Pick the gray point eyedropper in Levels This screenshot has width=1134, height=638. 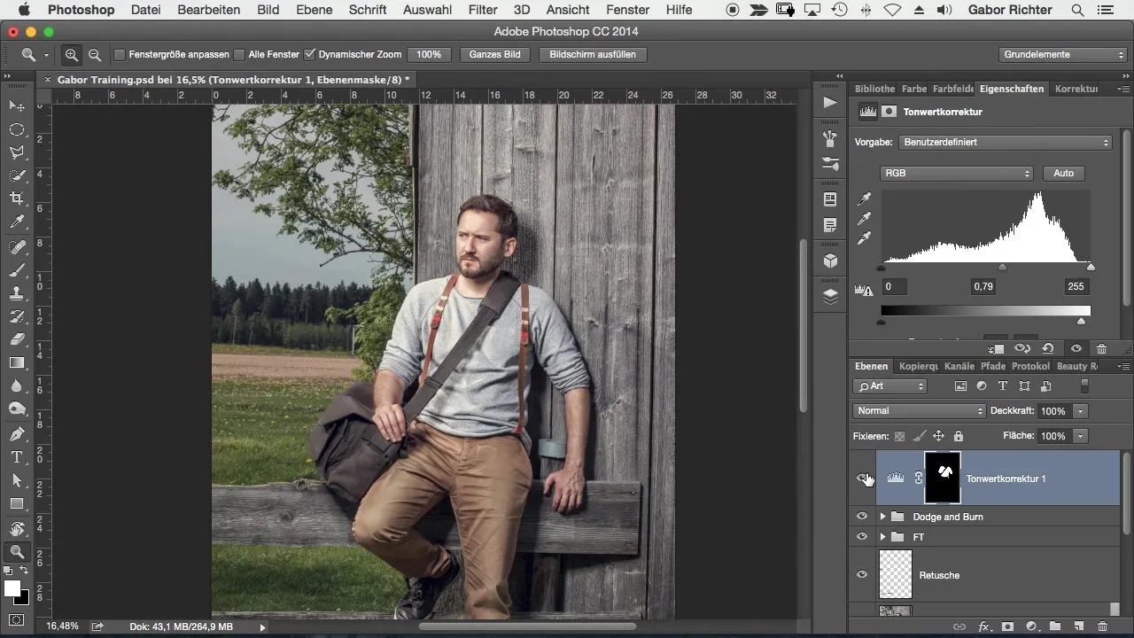tap(865, 218)
